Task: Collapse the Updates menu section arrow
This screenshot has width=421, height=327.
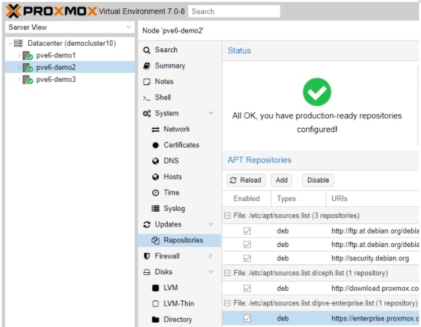Action: click(211, 224)
